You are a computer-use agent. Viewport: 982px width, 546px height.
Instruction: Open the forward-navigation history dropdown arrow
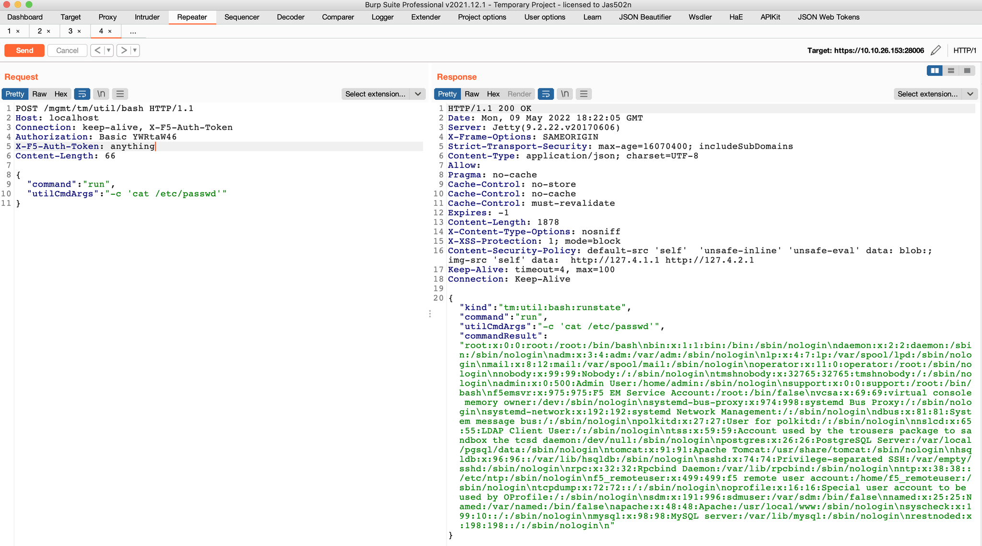tap(134, 50)
